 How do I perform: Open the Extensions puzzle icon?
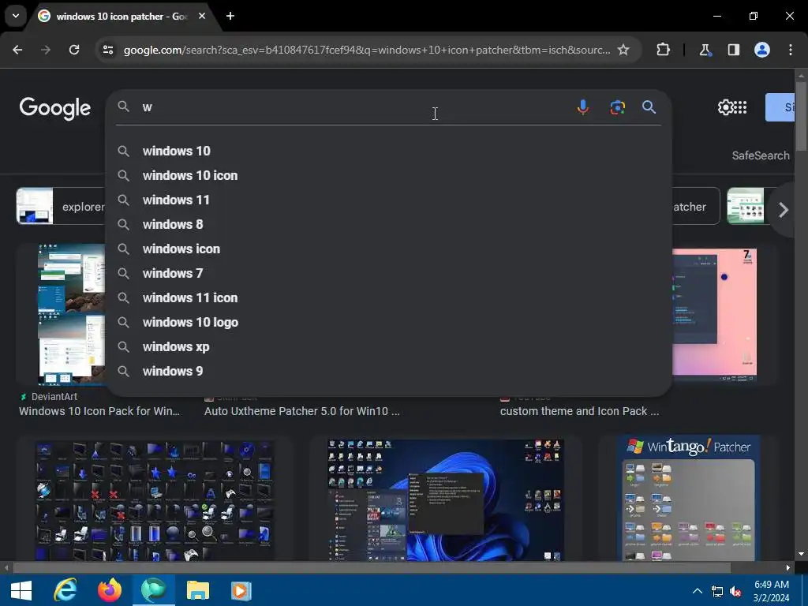click(x=663, y=50)
